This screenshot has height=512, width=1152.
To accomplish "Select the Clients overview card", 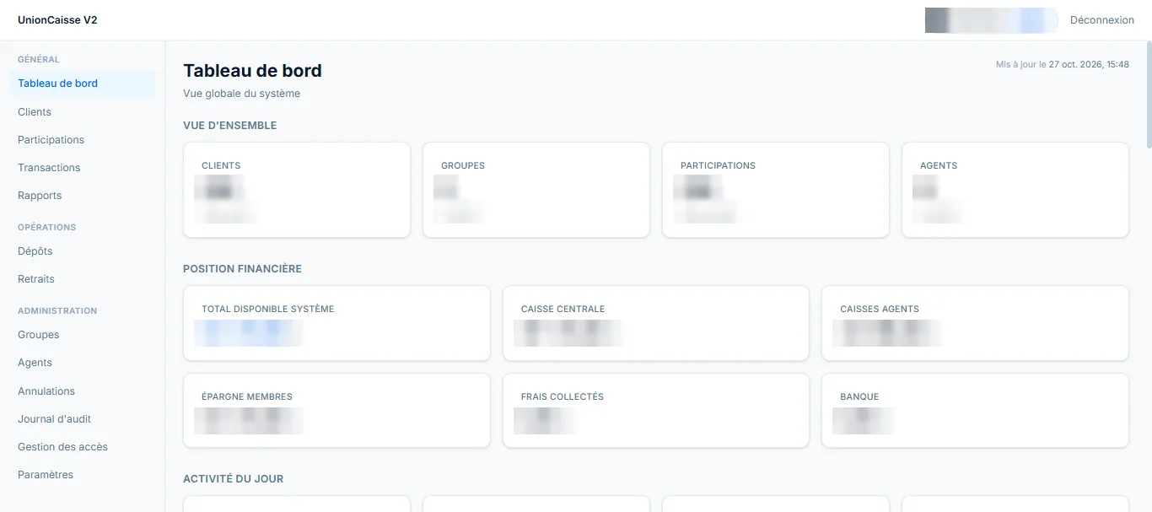I will click(x=297, y=190).
